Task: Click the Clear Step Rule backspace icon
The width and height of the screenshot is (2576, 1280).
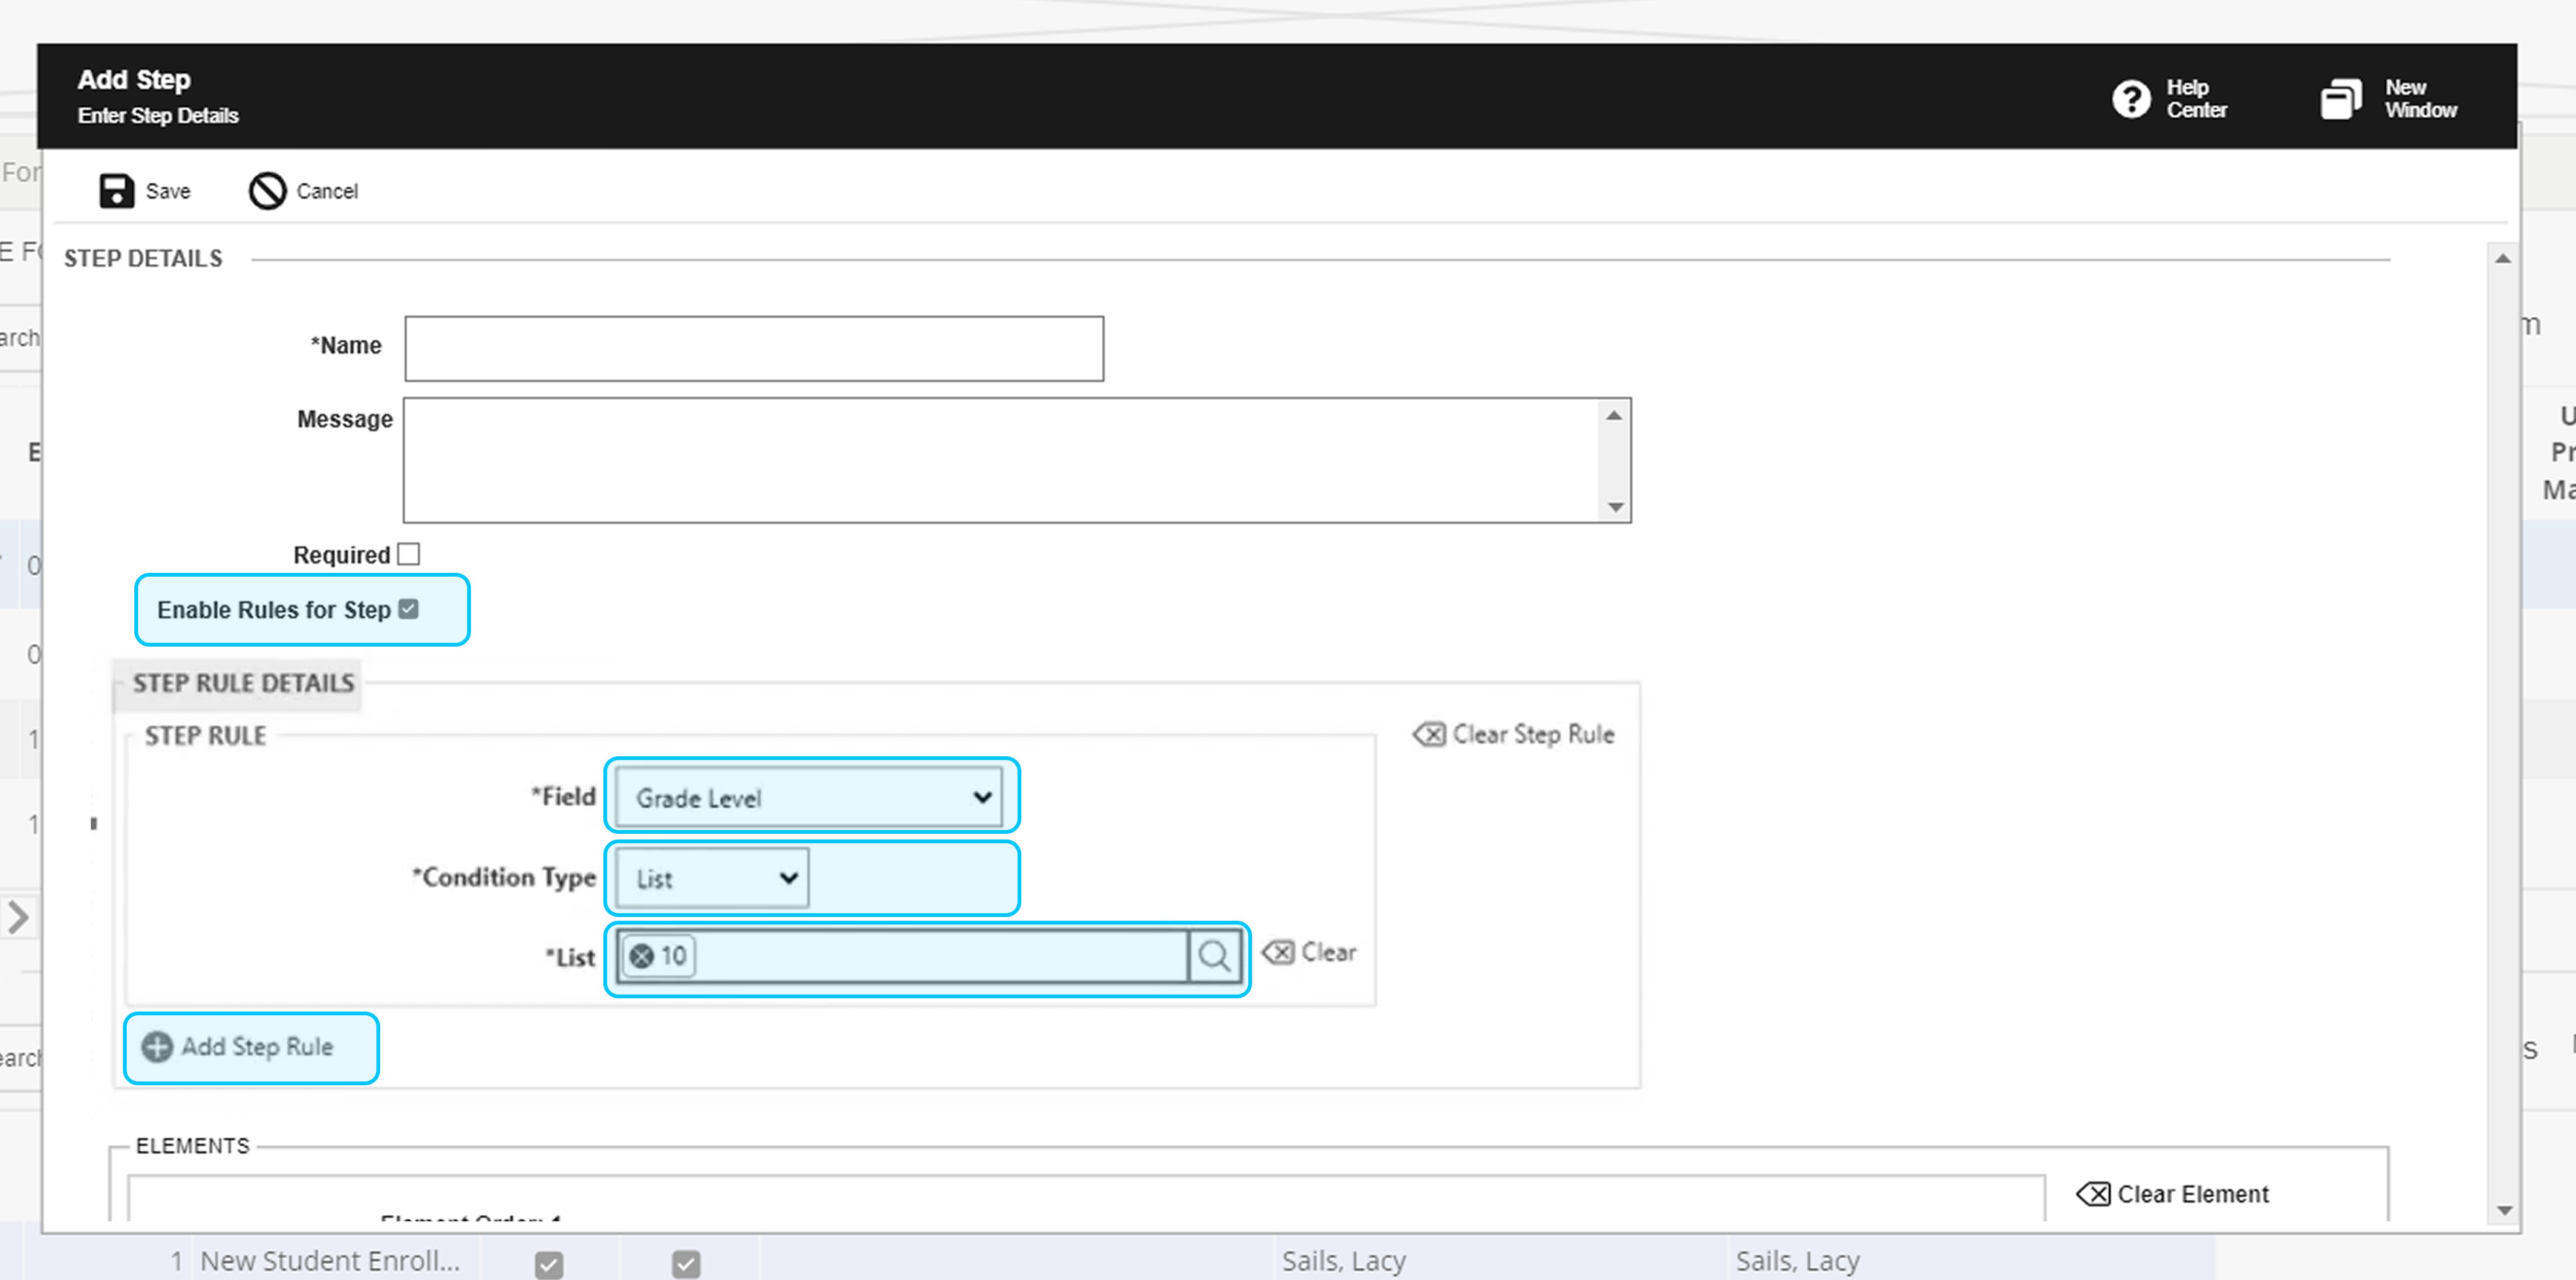Action: (x=1429, y=735)
